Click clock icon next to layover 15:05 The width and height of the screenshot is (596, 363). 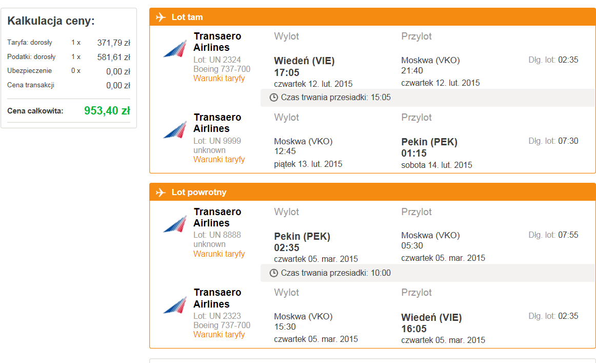[x=274, y=98]
